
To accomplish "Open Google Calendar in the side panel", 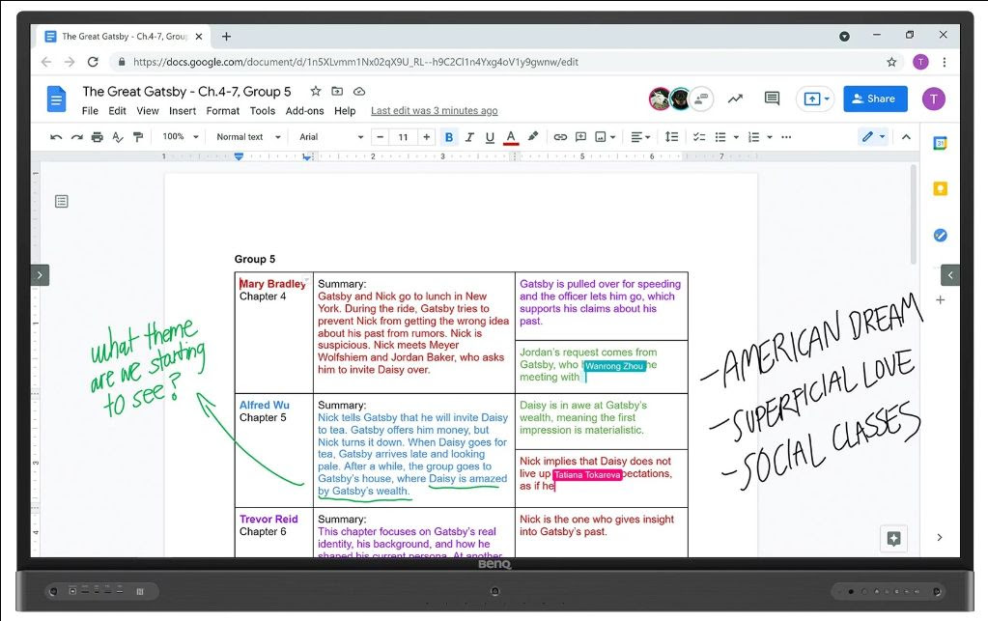I will 940,143.
